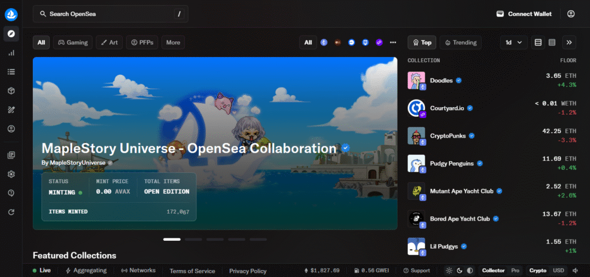Open the help question-mark icon in sidebar

tap(12, 193)
